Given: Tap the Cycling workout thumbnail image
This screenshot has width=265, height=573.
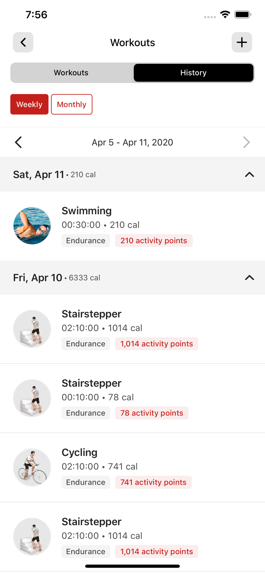Looking at the screenshot, I should coord(32,467).
